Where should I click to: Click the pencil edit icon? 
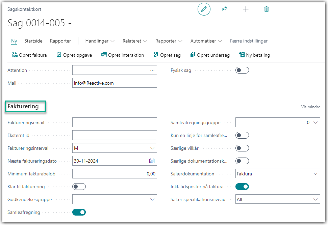coord(204,9)
